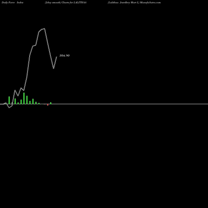Click '(2day smooth) Charts for LALITHAA' text
This screenshot has height=208, width=208.
click(x=66, y=2)
